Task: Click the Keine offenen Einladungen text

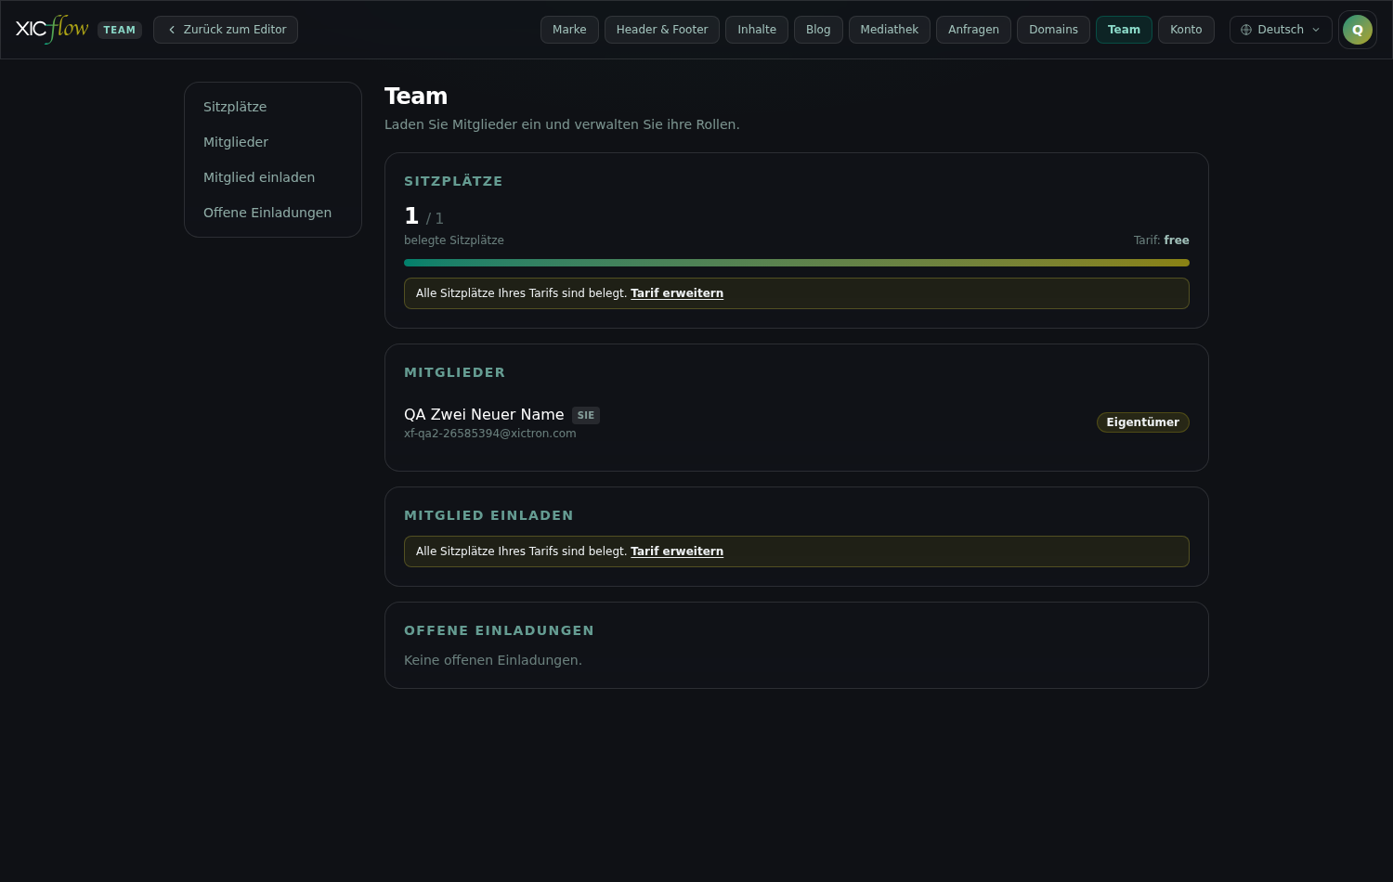Action: pyautogui.click(x=493, y=660)
